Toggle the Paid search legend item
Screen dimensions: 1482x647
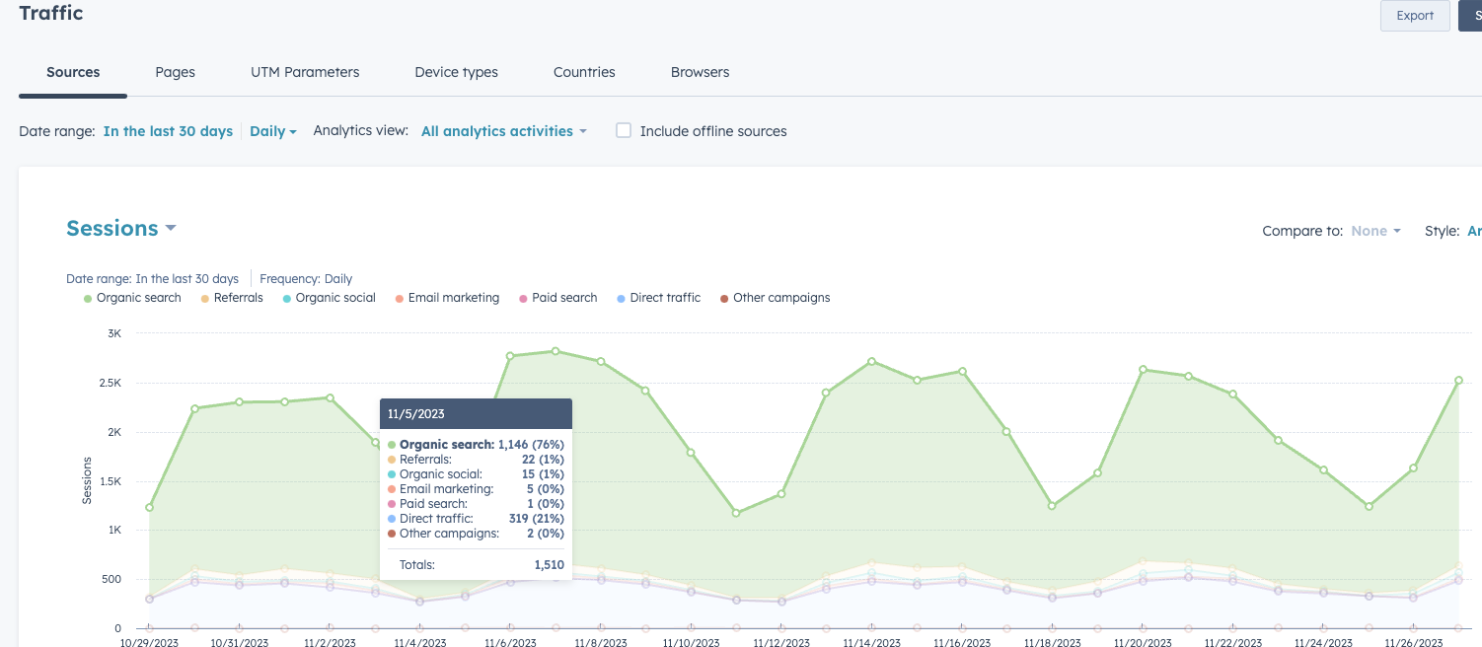pyautogui.click(x=557, y=297)
